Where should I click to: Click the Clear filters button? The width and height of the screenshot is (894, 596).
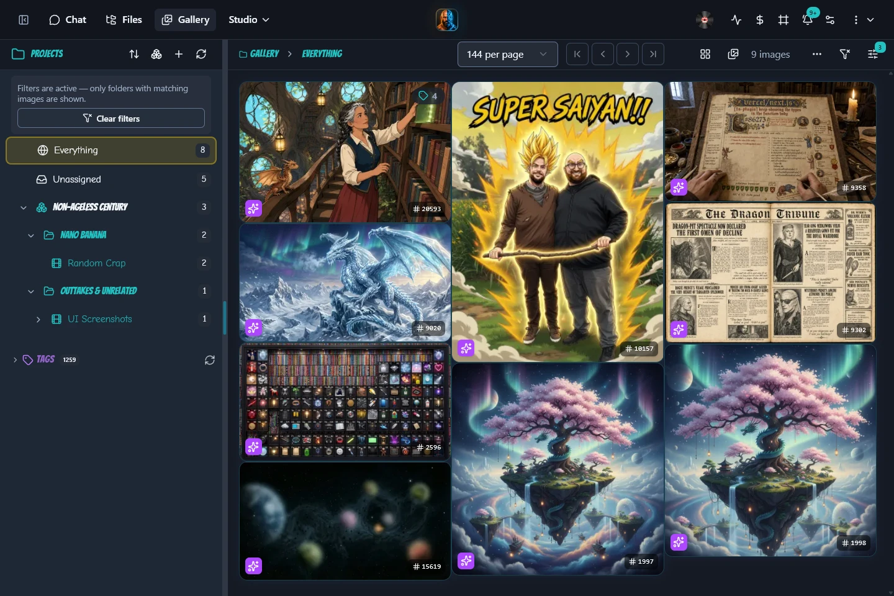[x=111, y=118]
